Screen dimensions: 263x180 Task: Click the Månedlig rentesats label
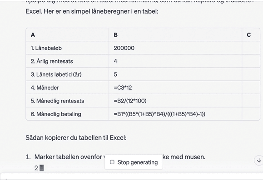(57, 101)
